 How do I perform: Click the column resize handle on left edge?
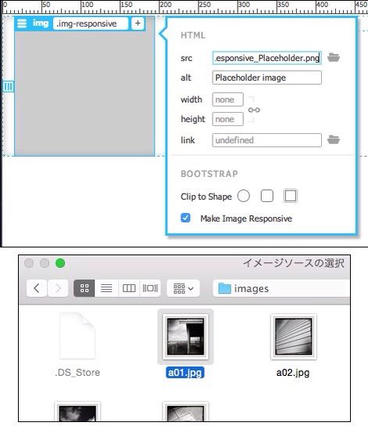click(8, 87)
